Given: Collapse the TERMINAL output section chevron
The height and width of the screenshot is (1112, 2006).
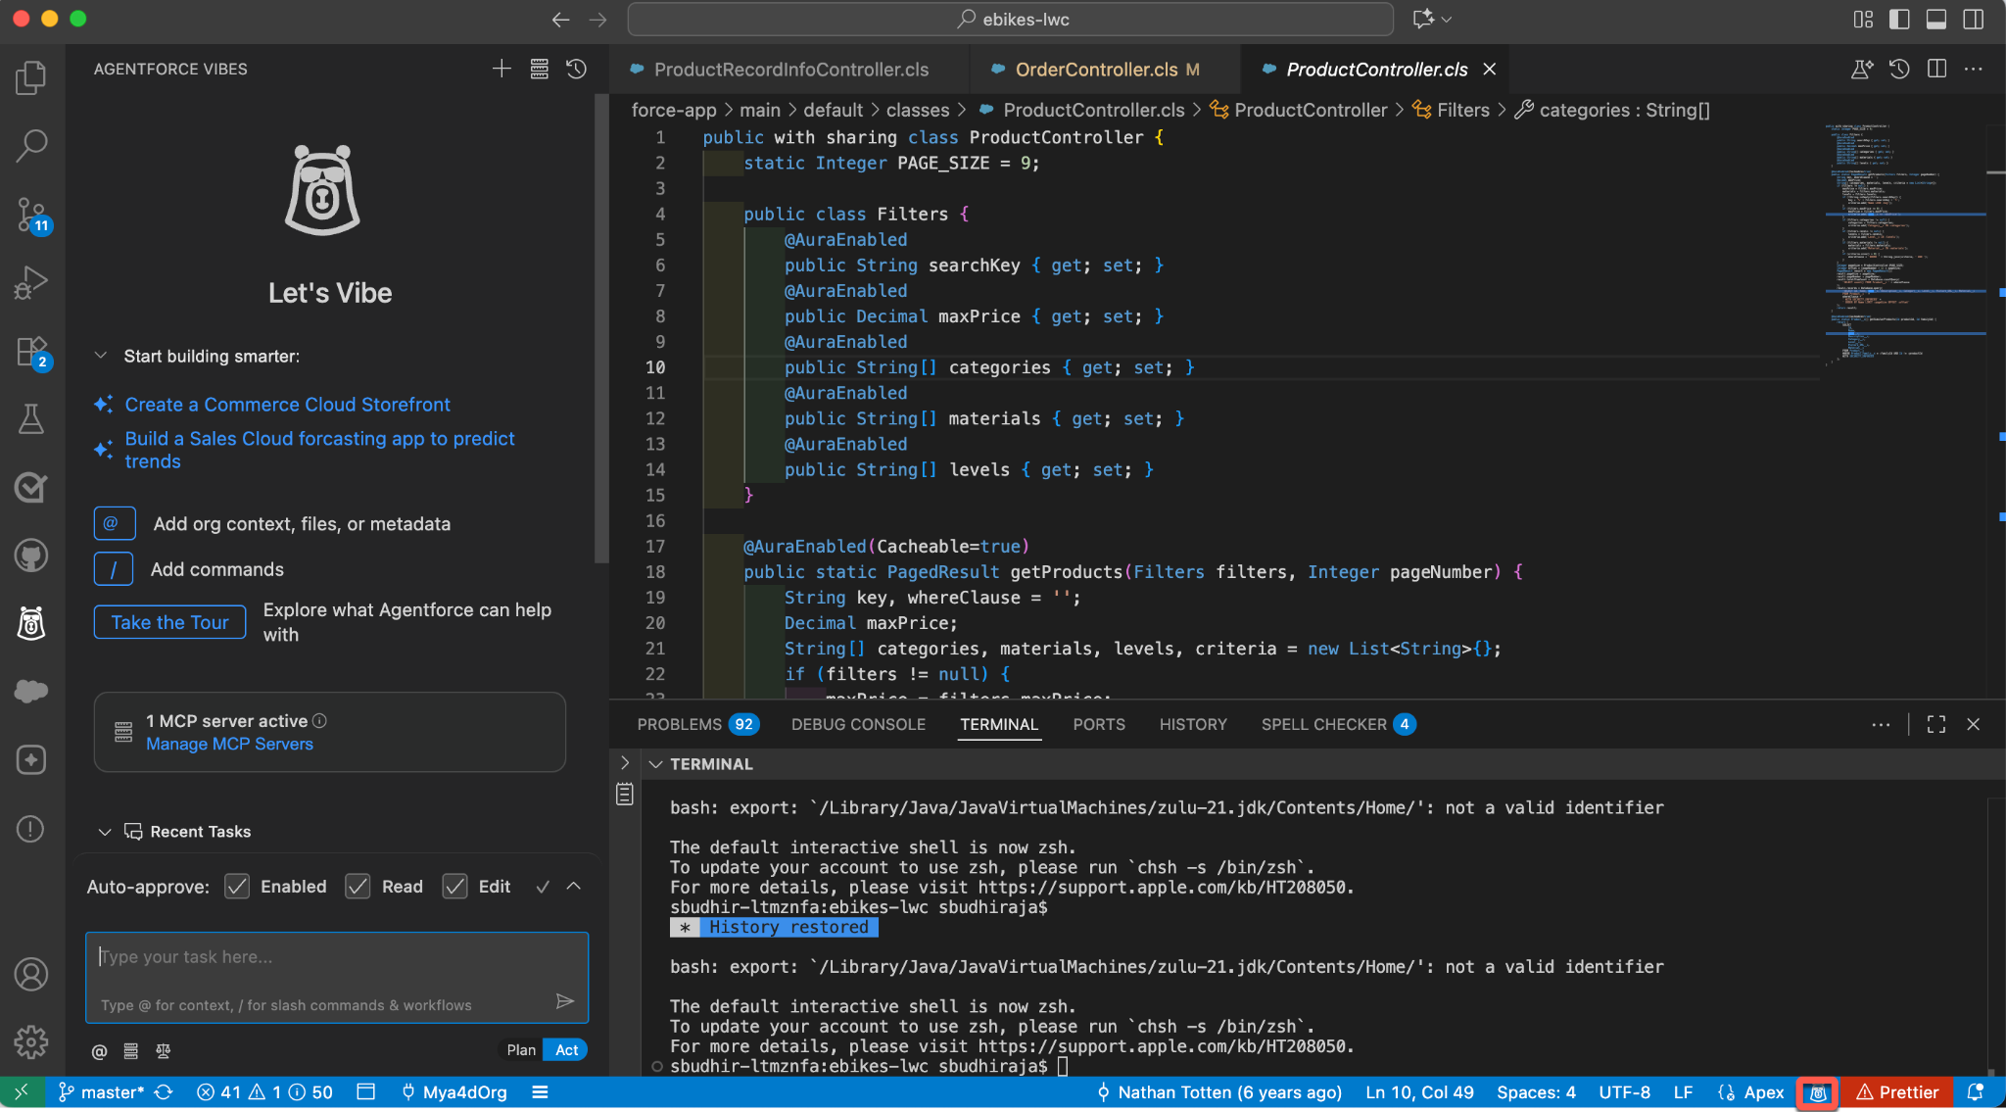Looking at the screenshot, I should click(657, 764).
